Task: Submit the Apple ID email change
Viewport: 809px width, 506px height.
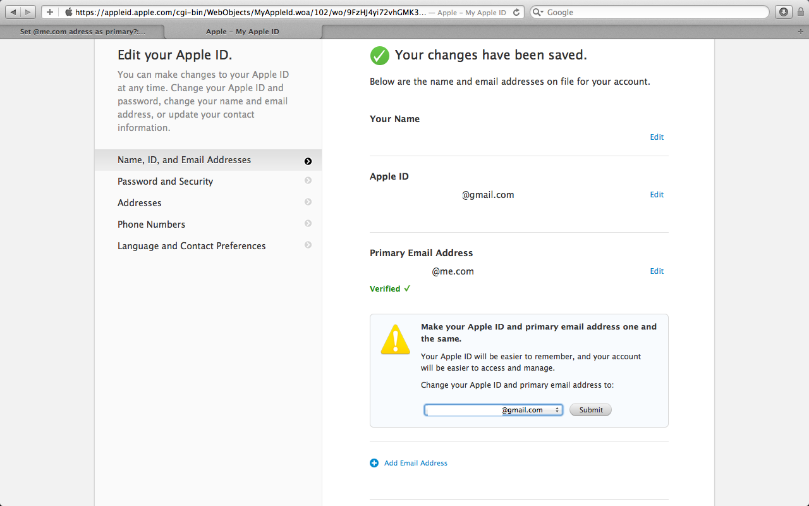Action: tap(590, 410)
